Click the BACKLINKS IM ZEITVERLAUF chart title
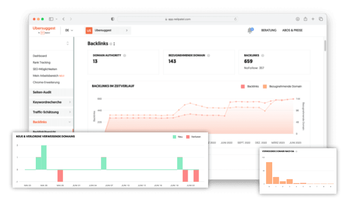The width and height of the screenshot is (349, 201). (x=113, y=86)
